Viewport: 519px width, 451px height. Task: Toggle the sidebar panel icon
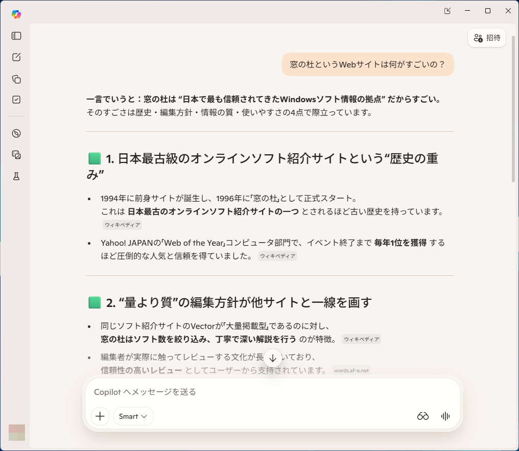click(16, 36)
